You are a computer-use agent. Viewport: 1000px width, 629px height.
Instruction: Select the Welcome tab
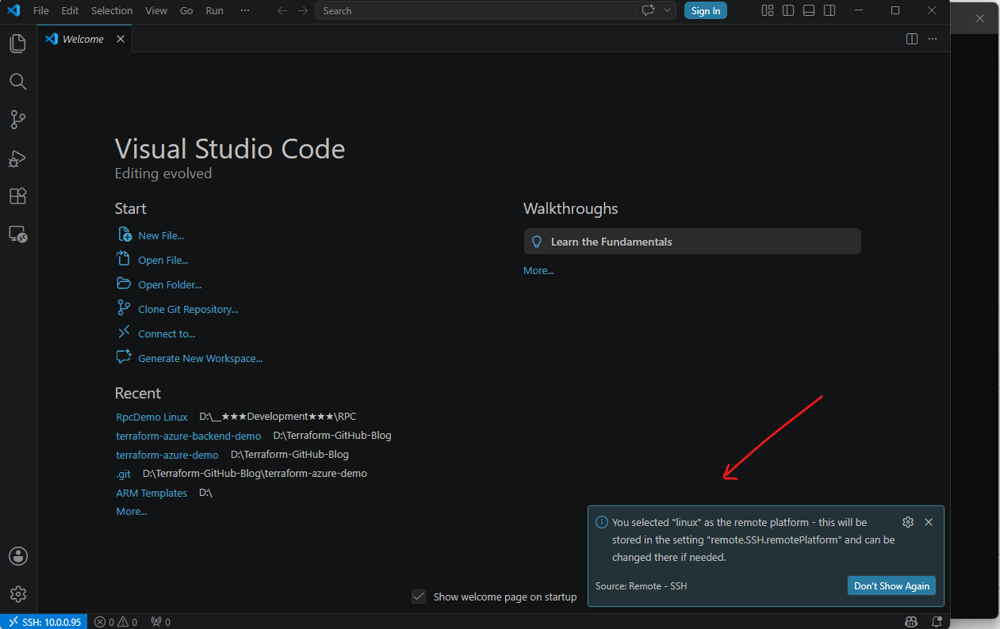coord(84,39)
